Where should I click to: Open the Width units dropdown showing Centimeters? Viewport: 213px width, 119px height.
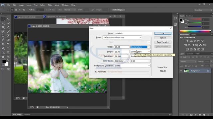(140, 47)
